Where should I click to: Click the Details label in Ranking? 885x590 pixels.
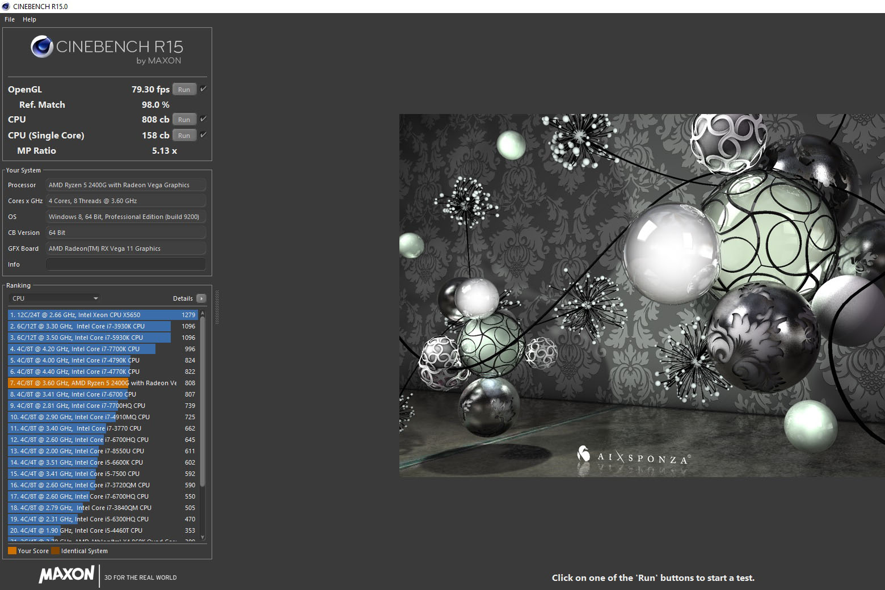(183, 298)
